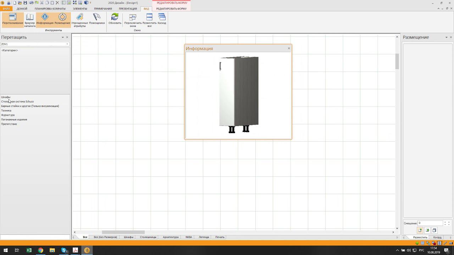Click Разместить все in ribbon
Image resolution: width=454 pixels, height=255 pixels.
coord(149,20)
